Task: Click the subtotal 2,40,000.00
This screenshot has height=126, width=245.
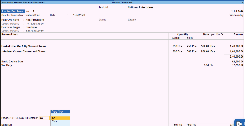Action: tap(236, 56)
